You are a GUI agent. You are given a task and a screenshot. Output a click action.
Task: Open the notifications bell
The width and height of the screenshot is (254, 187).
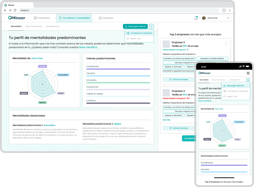pyautogui.click(x=196, y=18)
